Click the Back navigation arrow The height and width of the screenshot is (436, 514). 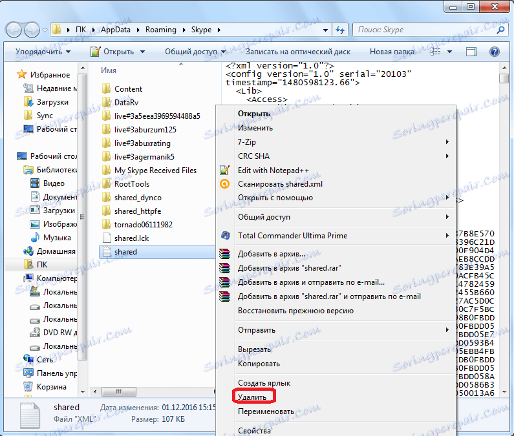click(14, 30)
